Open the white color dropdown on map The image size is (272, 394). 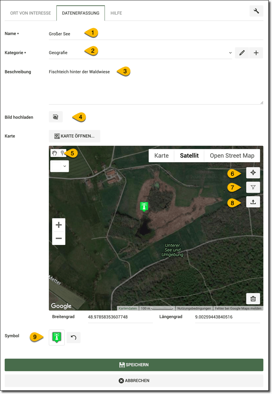click(x=59, y=166)
